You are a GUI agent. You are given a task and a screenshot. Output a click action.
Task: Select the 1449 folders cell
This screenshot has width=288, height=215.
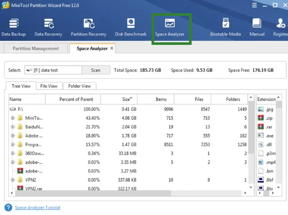pyautogui.click(x=242, y=109)
